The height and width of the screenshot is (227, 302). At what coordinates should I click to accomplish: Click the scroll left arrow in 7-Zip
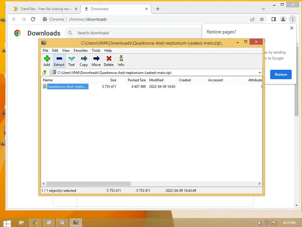pyautogui.click(x=44, y=184)
